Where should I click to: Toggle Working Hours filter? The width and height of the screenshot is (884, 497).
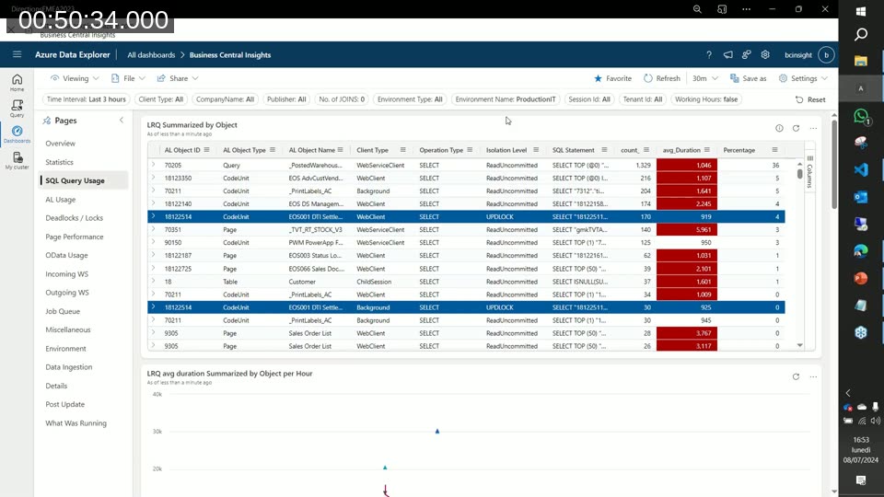click(x=706, y=99)
